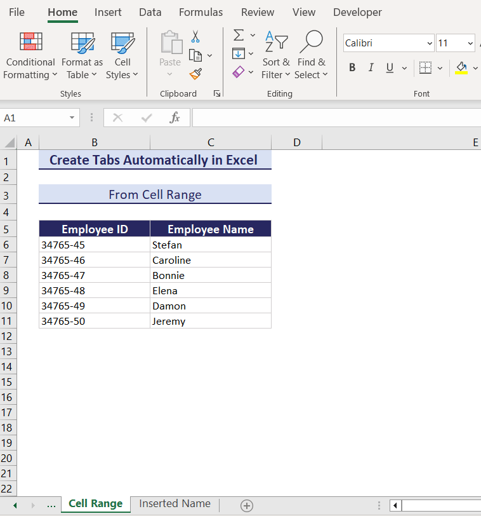This screenshot has width=481, height=516.
Task: Open Conditional Formatting menu
Action: (x=30, y=56)
